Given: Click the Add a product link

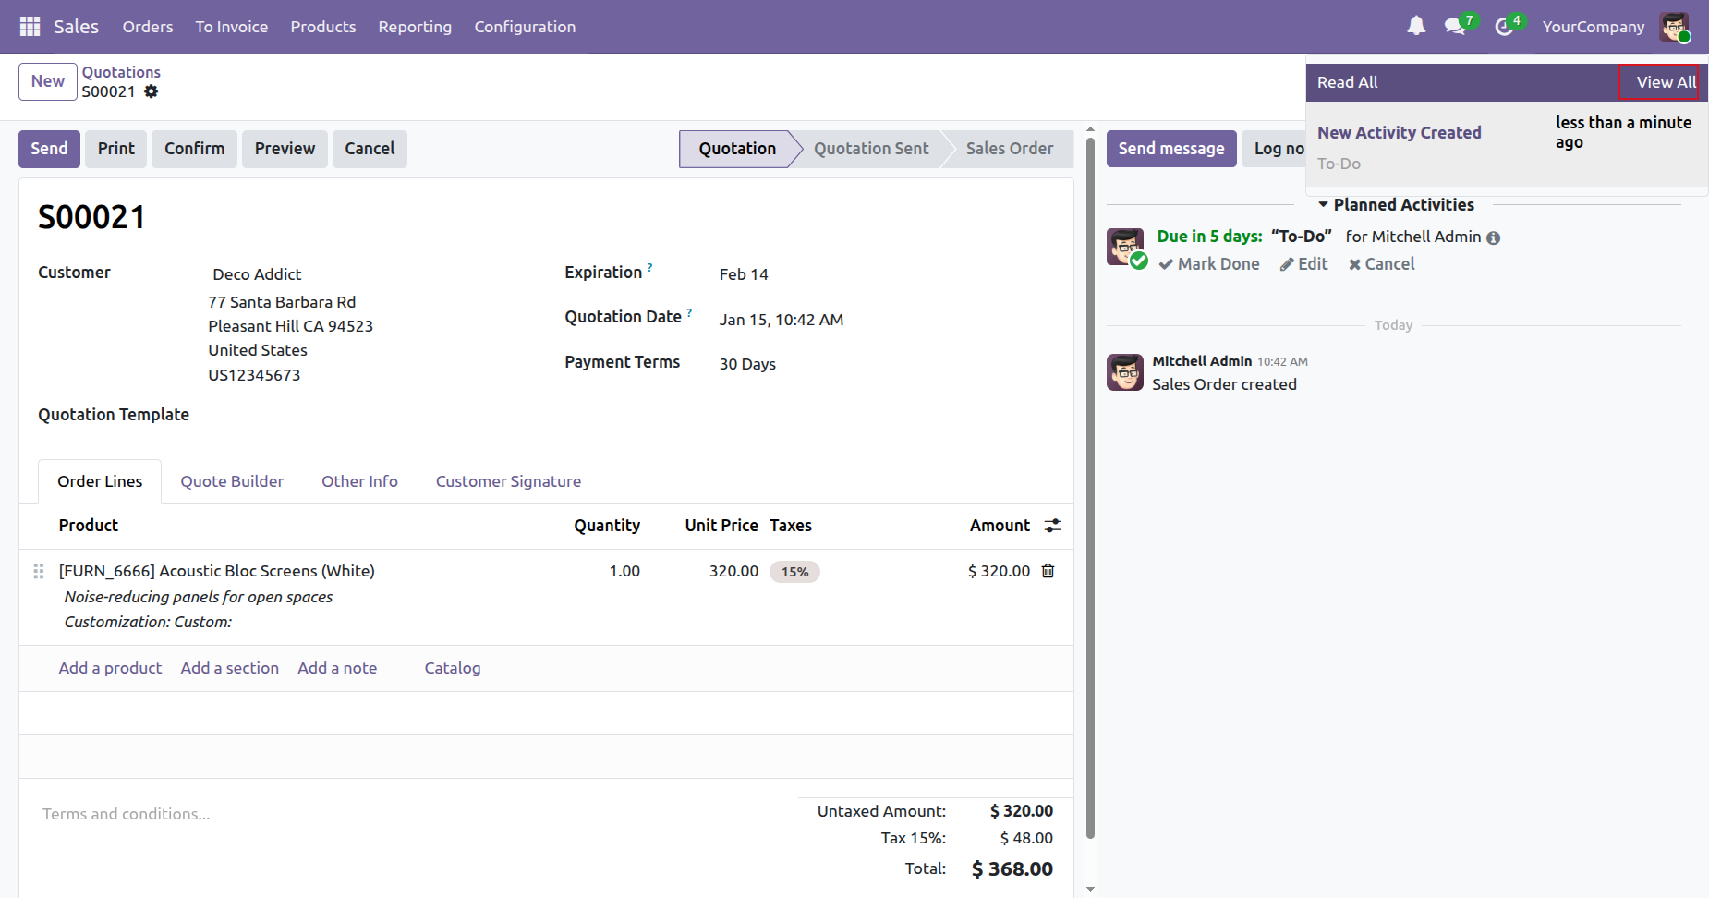Looking at the screenshot, I should pos(110,668).
